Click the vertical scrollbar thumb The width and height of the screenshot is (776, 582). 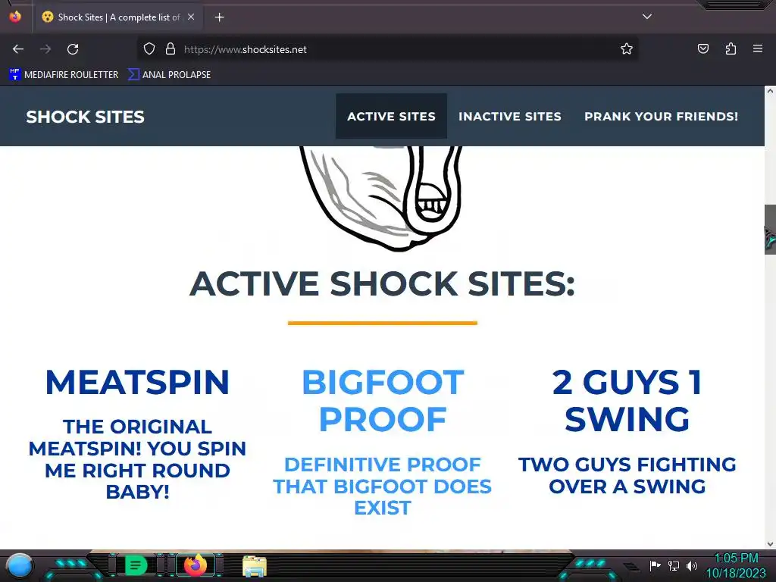[x=770, y=229]
